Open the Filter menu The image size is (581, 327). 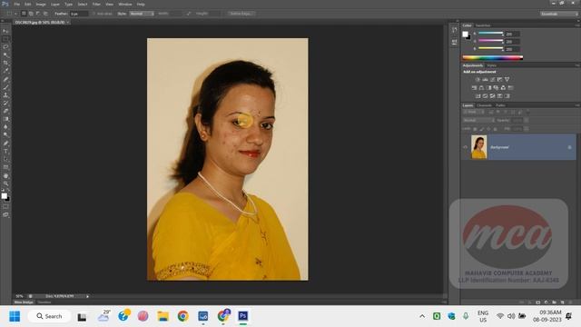point(96,4)
